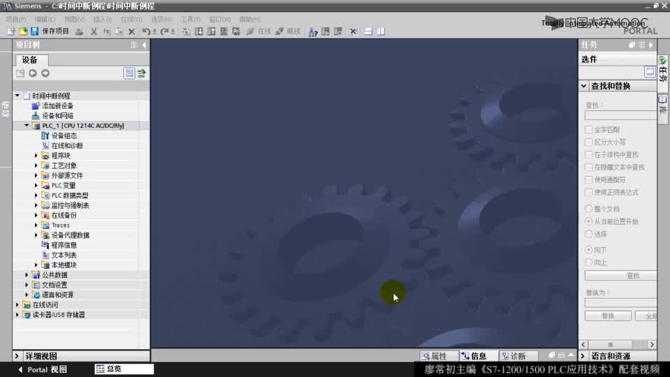This screenshot has width=670, height=377.
Task: Click the 在线 go online icon
Action: (251, 31)
